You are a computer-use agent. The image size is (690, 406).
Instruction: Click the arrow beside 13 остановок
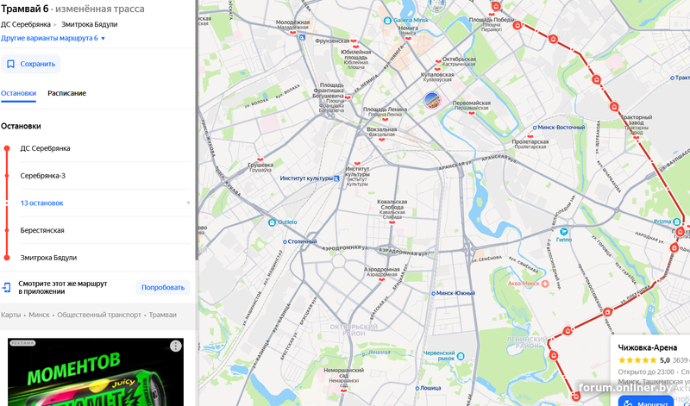click(x=188, y=203)
